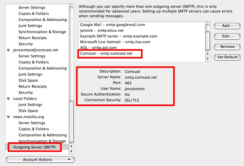The width and height of the screenshot is (244, 166).
Task: Click the SMTP list scroll down arrow
Action: (x=207, y=59)
